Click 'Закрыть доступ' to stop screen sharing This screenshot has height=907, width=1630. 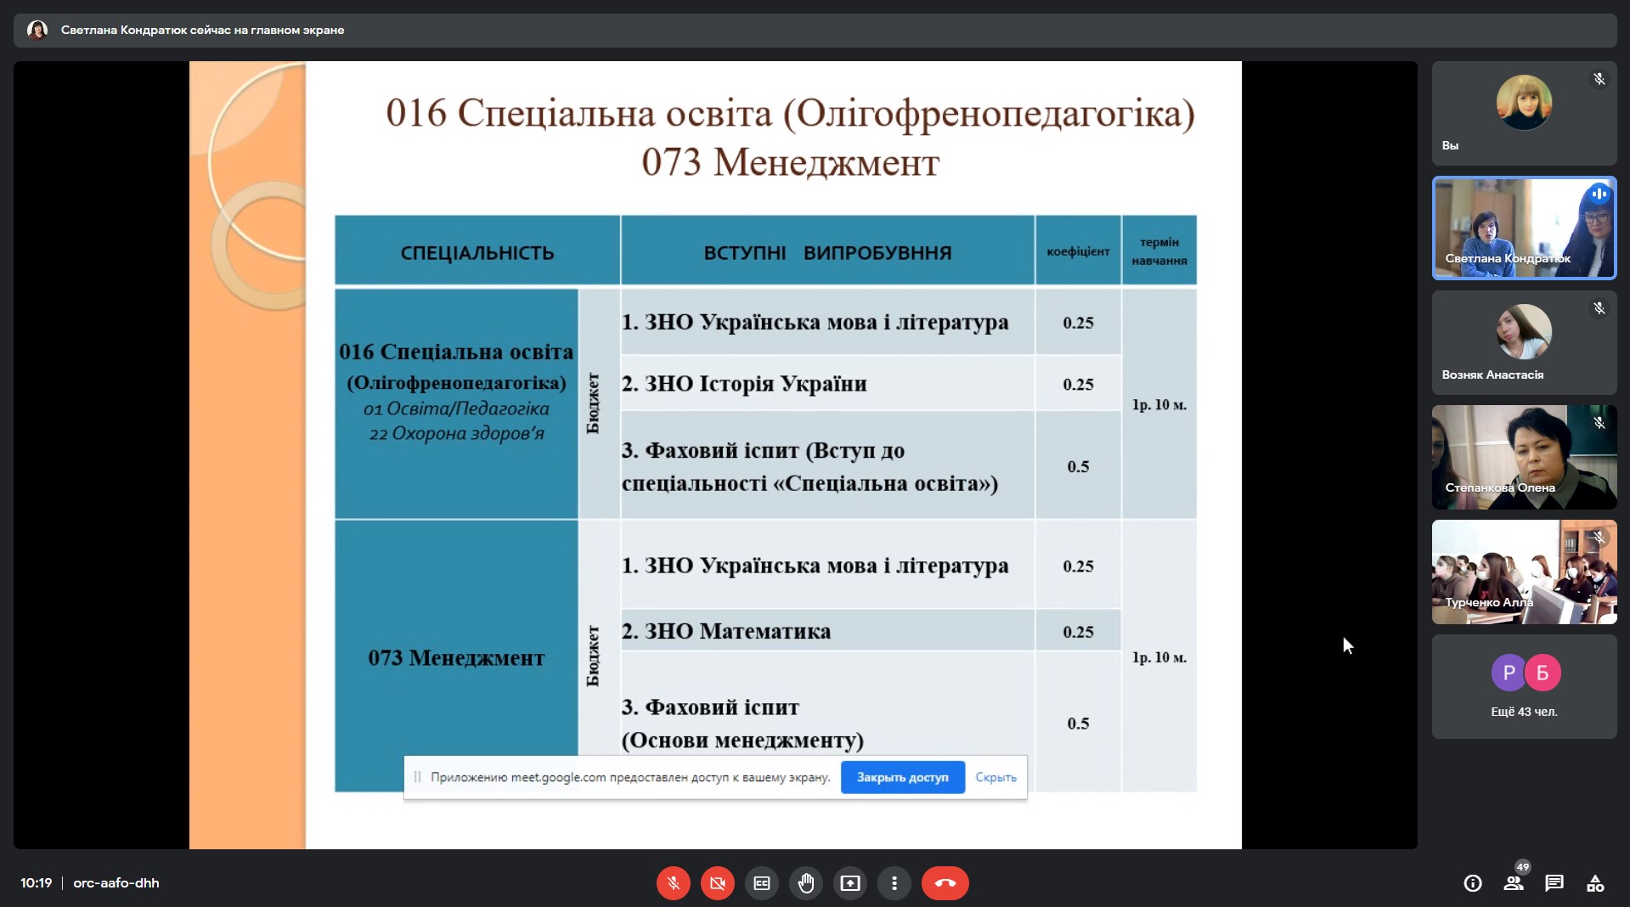pos(902,777)
